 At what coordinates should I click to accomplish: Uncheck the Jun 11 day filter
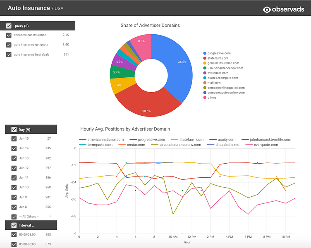pyautogui.click(x=14, y=178)
